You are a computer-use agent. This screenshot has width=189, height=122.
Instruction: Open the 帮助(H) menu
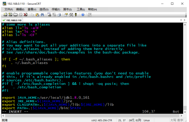point(92,9)
